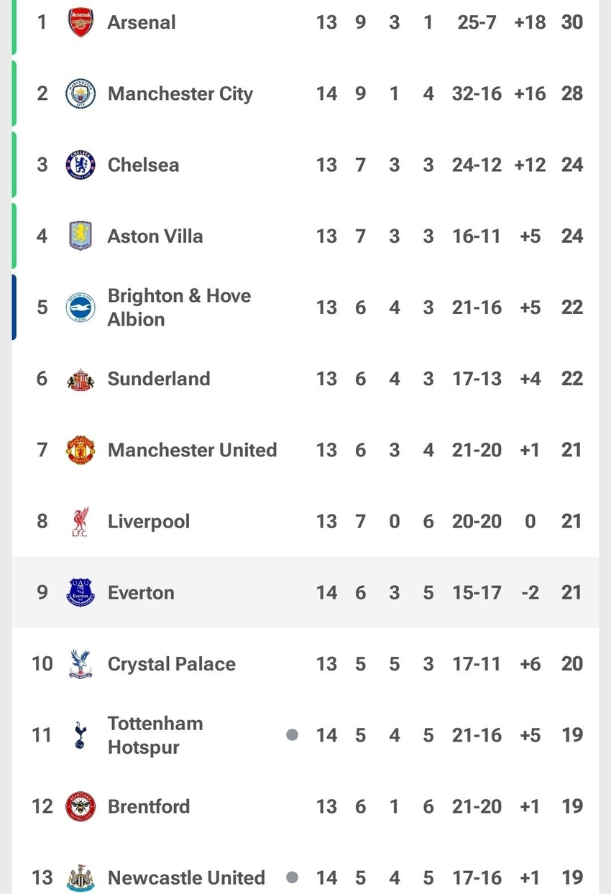The height and width of the screenshot is (894, 611).
Task: Click the grey live dot beside Tottenham
Action: (x=292, y=734)
